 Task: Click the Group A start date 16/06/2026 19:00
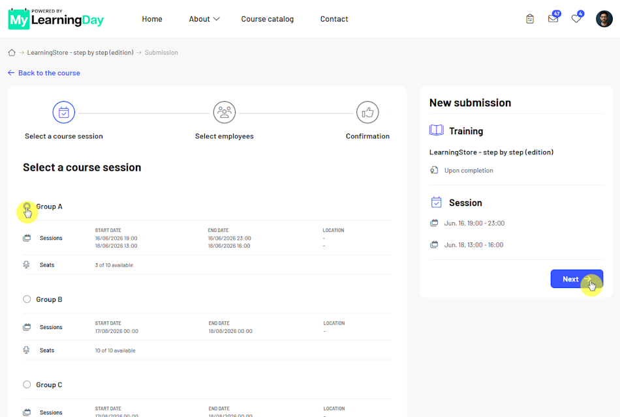click(116, 238)
